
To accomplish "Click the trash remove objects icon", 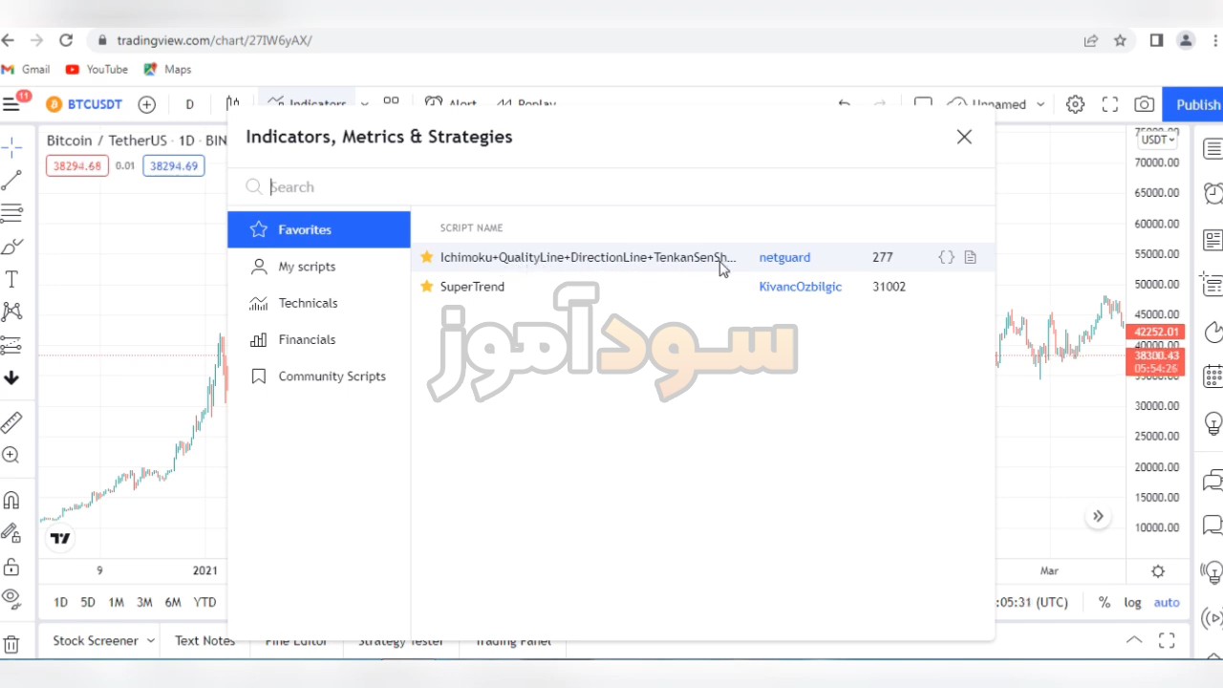I will pyautogui.click(x=11, y=644).
